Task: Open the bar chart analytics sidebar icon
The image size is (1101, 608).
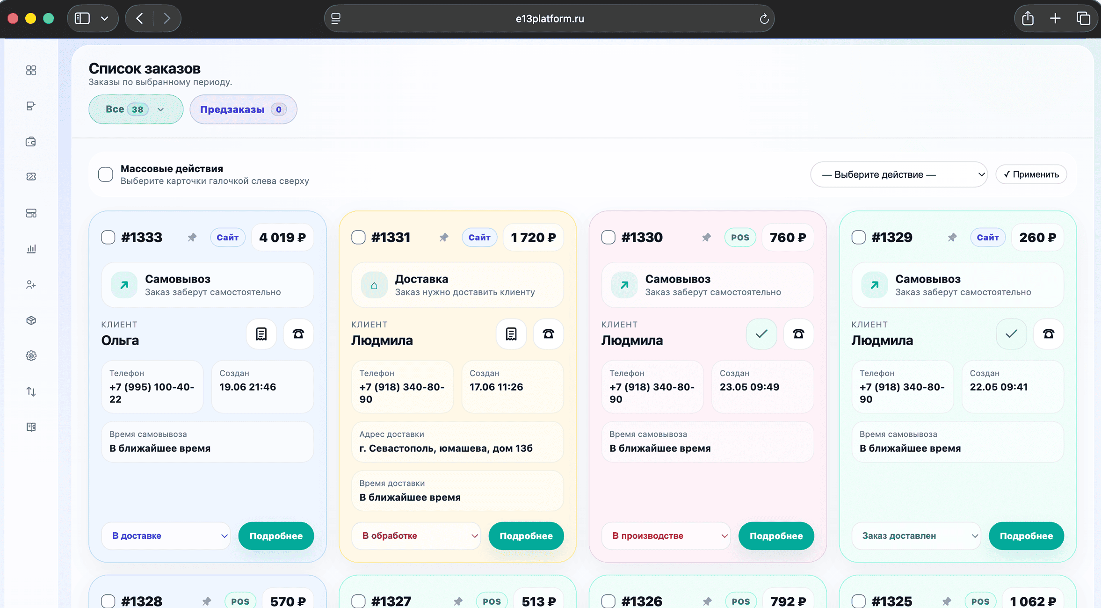Action: [31, 249]
